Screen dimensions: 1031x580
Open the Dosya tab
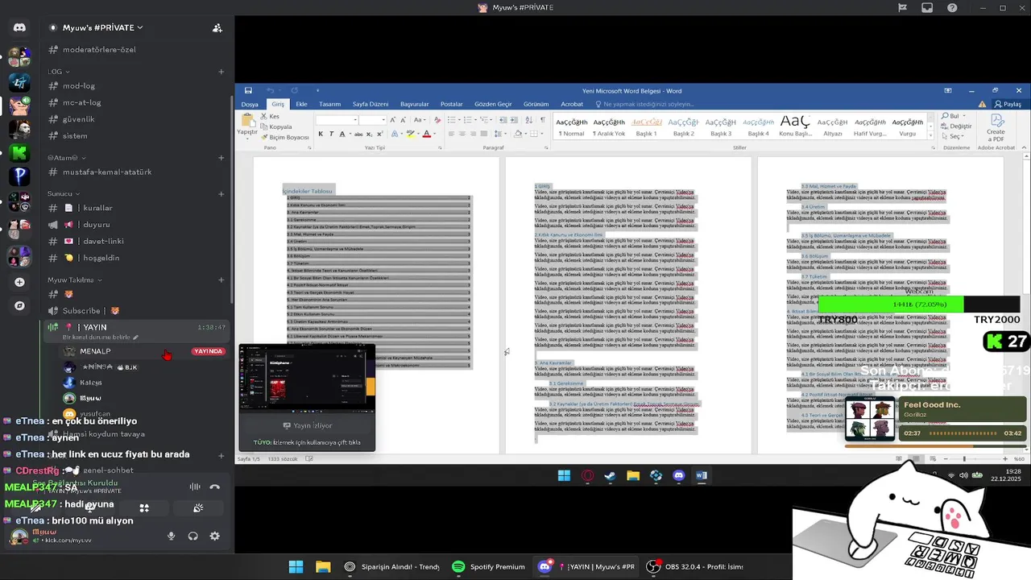click(250, 104)
